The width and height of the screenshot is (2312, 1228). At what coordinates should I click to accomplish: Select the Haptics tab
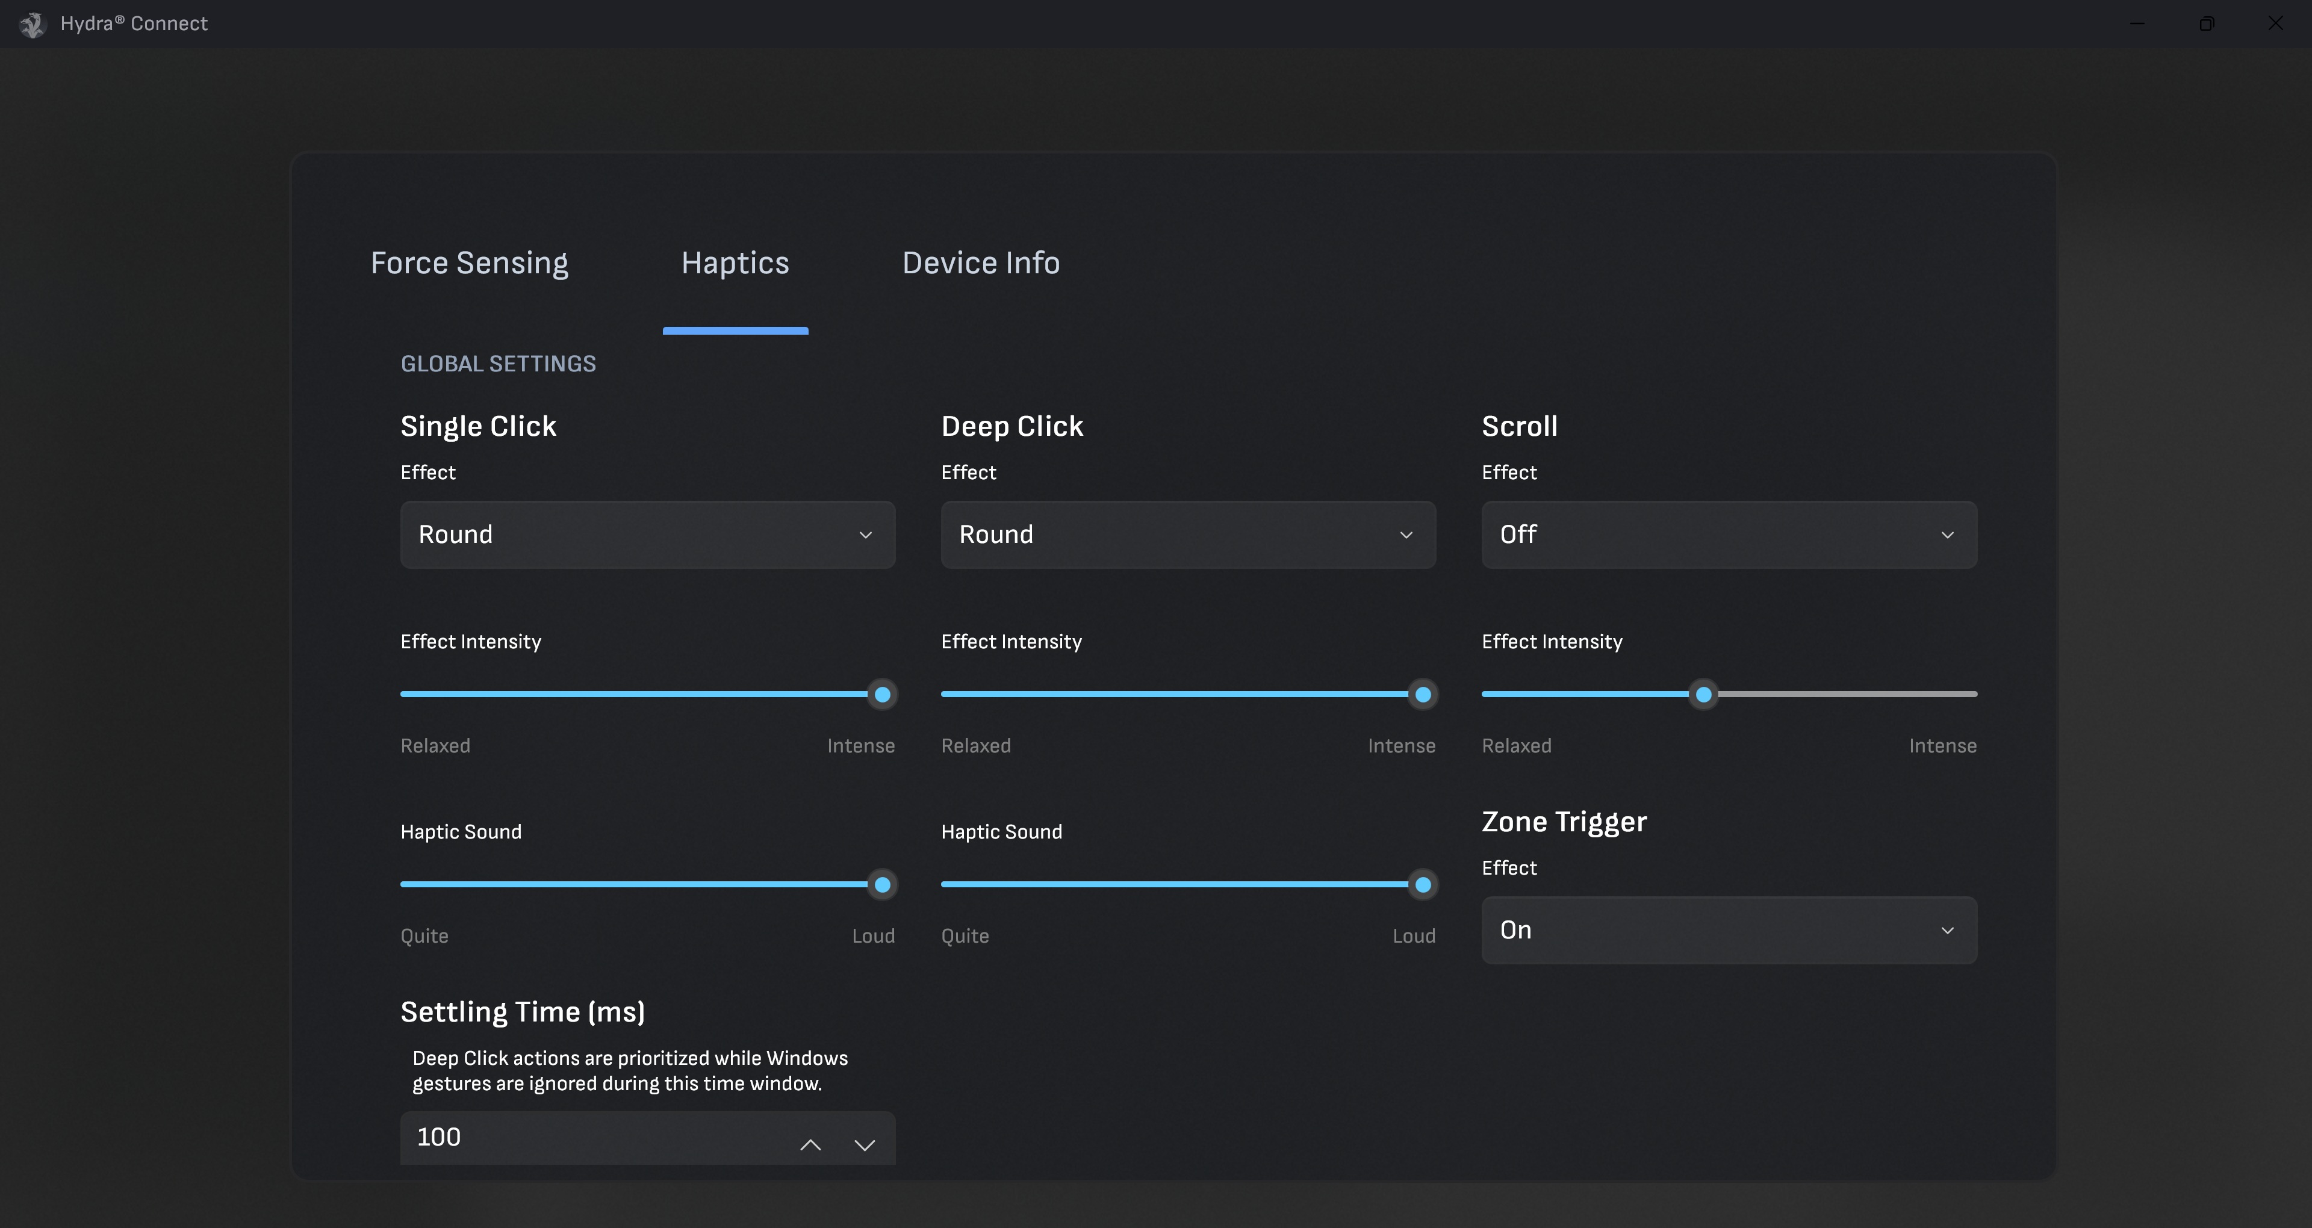coord(734,263)
